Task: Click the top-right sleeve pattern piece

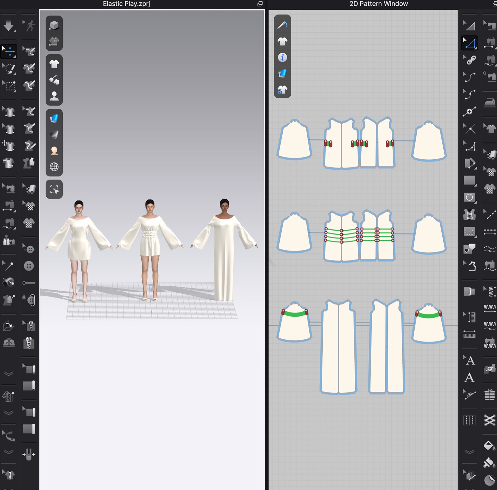Action: tap(429, 141)
